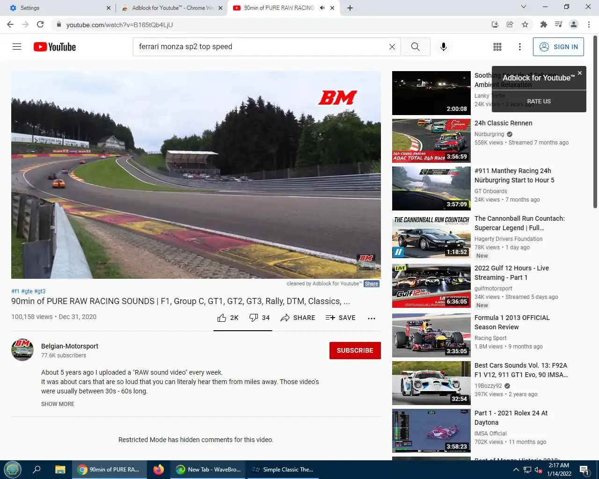Viewport: 599px width, 479px height.
Task: Open The Cannonball Run Countach thumbnail
Action: (x=431, y=236)
